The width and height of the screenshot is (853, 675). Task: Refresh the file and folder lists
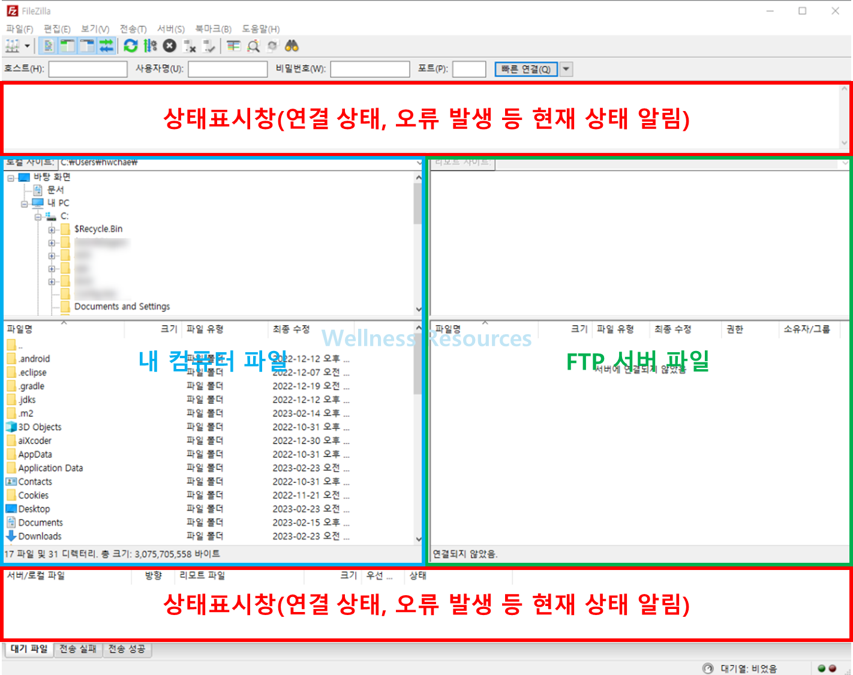[x=130, y=46]
